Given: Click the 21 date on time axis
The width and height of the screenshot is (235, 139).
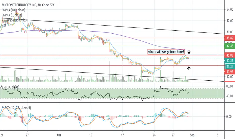Looking at the screenshot, I should 2,135.
